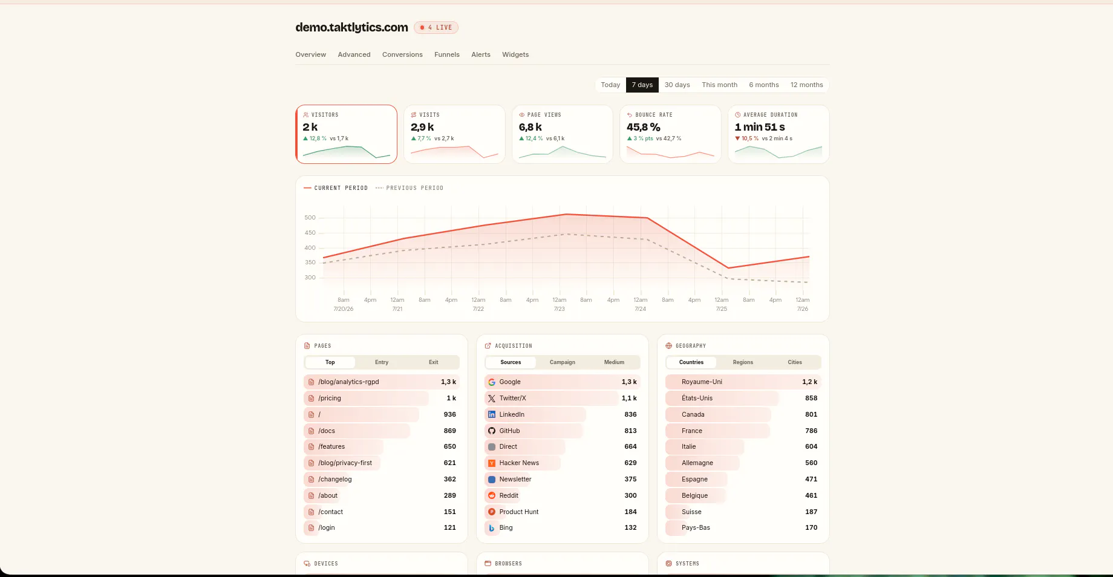Open the Advanced tab
Viewport: 1113px width, 577px height.
pos(354,54)
